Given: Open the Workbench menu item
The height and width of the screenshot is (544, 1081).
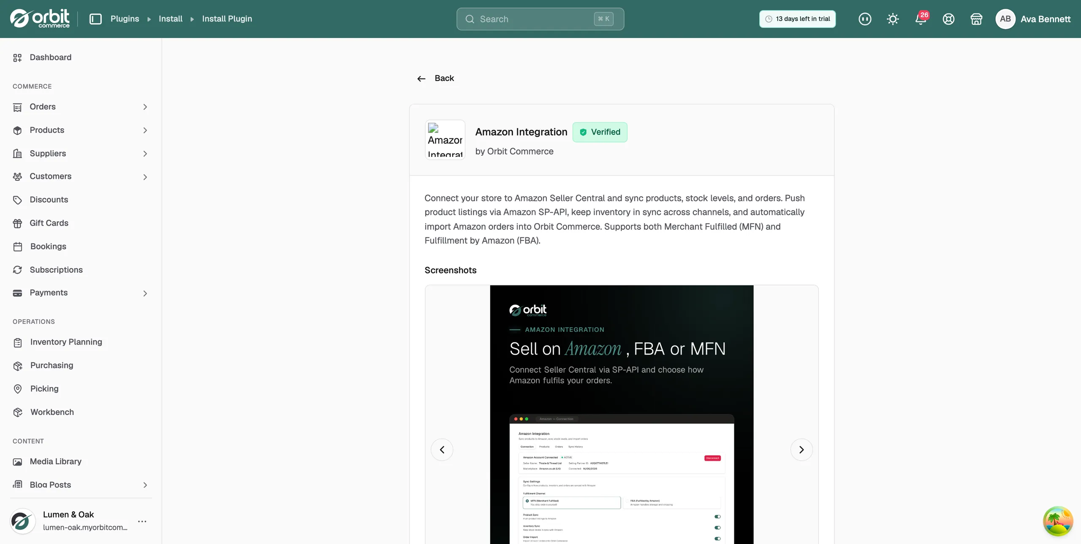Looking at the screenshot, I should (81, 412).
